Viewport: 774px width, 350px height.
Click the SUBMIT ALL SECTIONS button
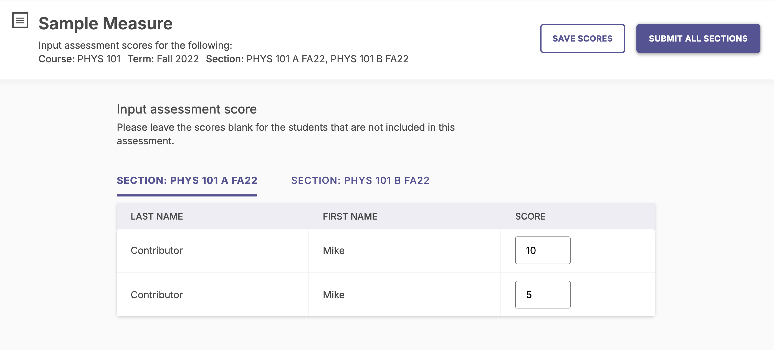point(698,38)
